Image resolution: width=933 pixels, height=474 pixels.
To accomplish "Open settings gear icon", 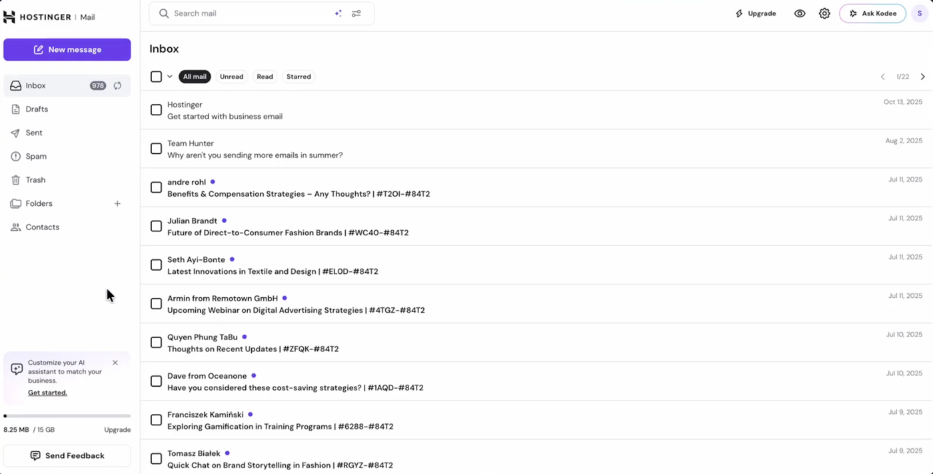I will point(824,13).
